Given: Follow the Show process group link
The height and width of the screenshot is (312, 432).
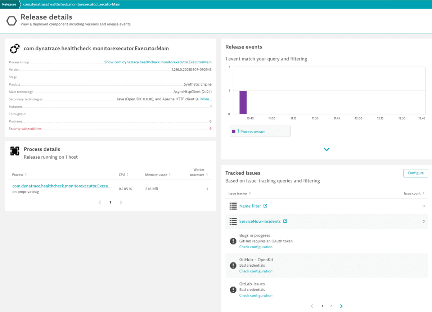Looking at the screenshot, I should point(158,62).
